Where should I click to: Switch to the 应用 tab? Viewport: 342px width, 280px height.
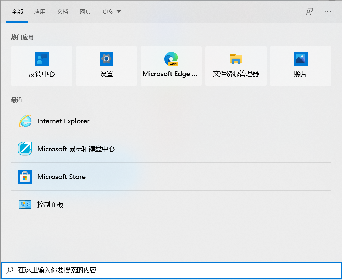(x=40, y=11)
